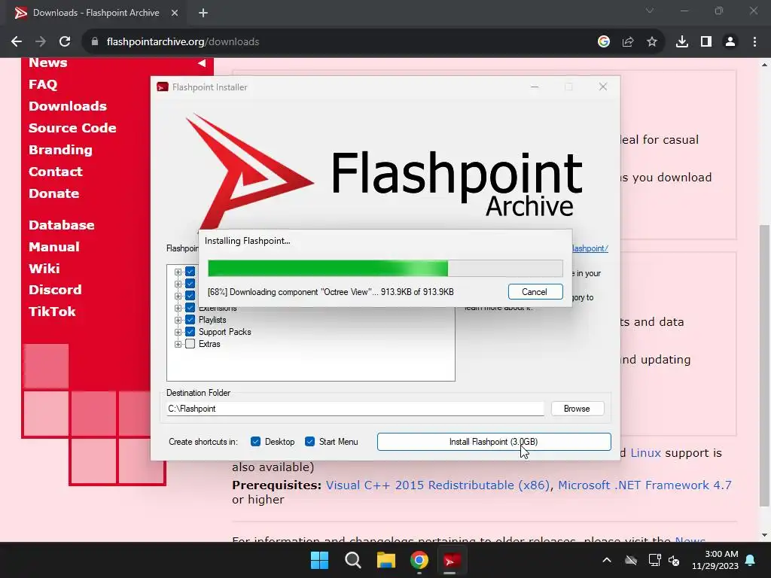Switch to Flashpoint Installer taskbar icon
Screen dimensions: 771x578
(x=452, y=560)
